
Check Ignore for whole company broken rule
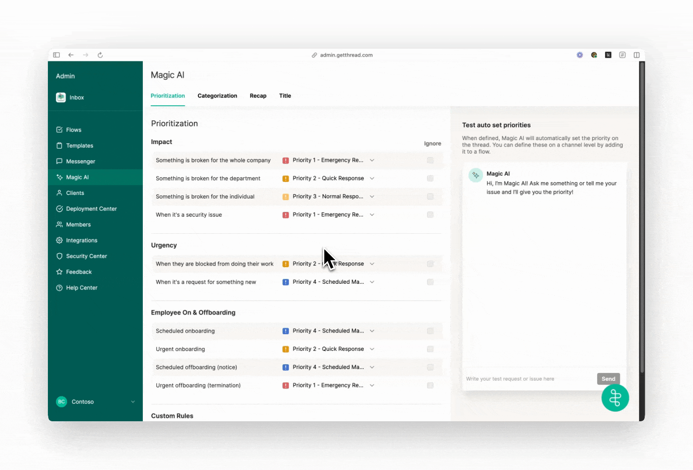(430, 160)
